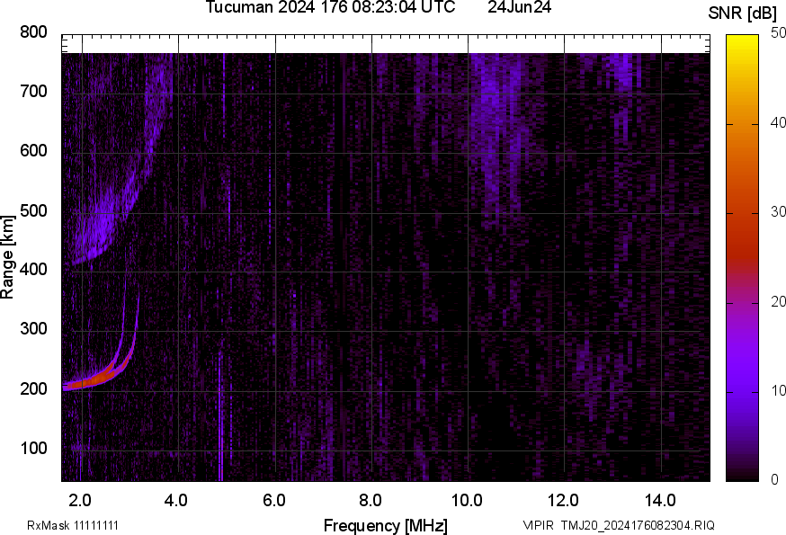
Task: Click the purple colorbar region near 10 dB
Action: click(x=743, y=388)
